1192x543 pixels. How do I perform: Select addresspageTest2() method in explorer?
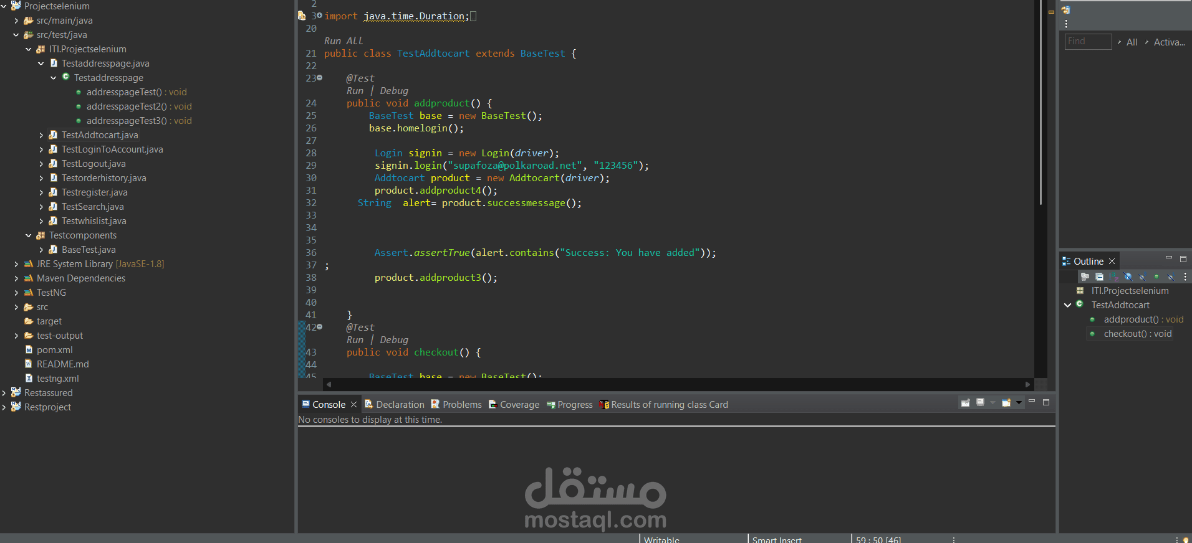pyautogui.click(x=139, y=106)
